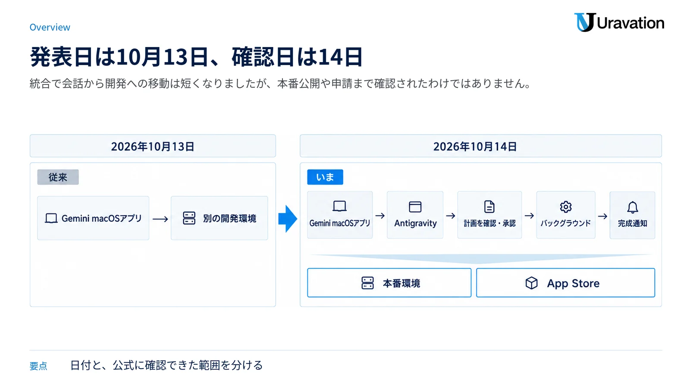
Task: Click the title "発表日は10月13日、確認日は14日"
Action: tap(196, 57)
